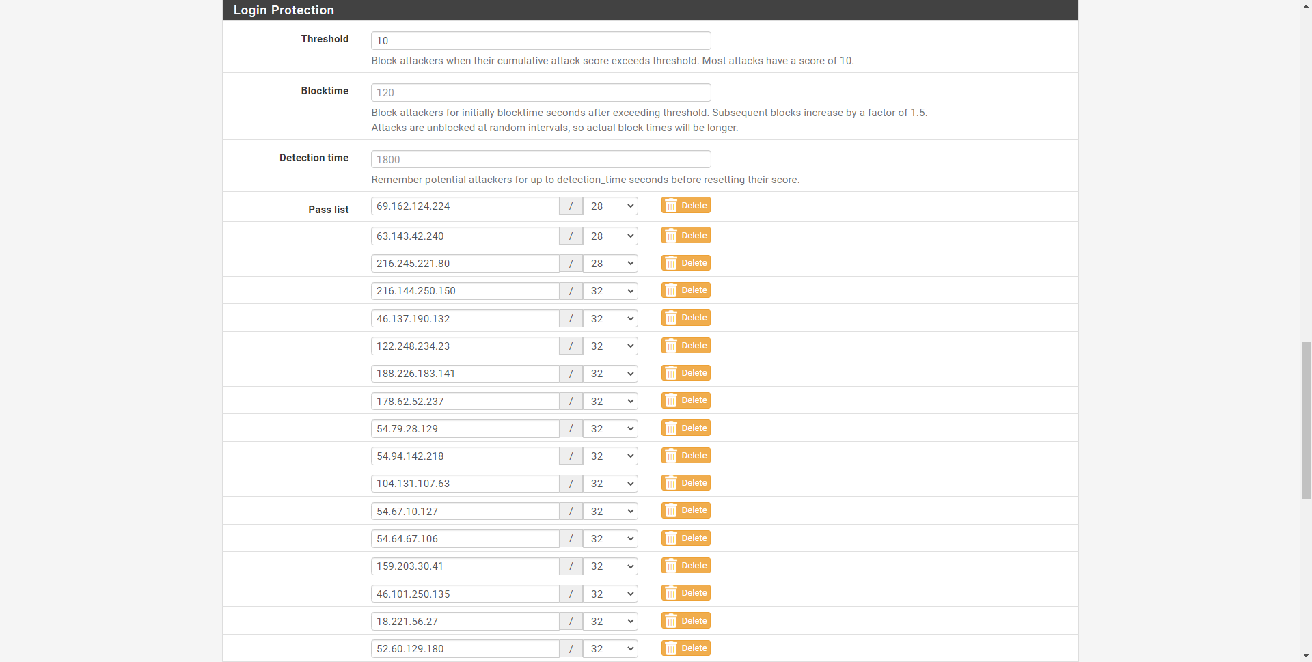Delete pass list entry 69.162.124.224

[x=685, y=206]
